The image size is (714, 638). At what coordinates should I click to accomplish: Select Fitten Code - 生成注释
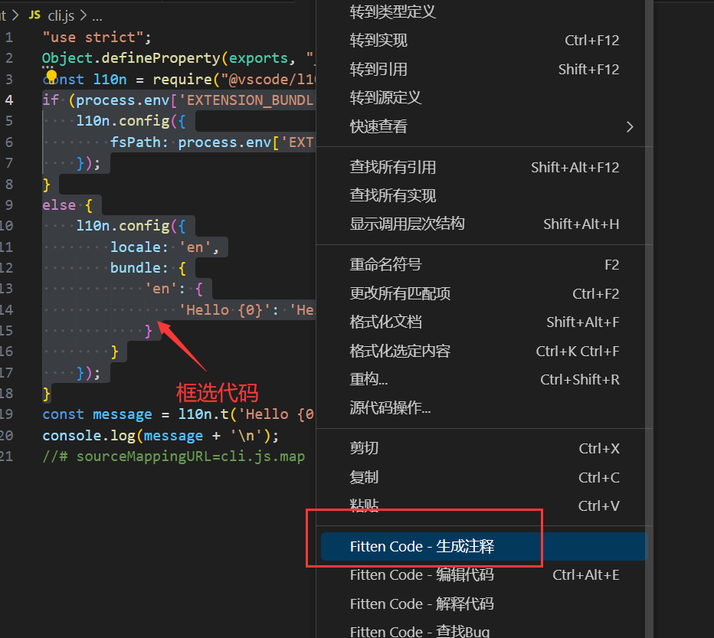click(x=484, y=546)
